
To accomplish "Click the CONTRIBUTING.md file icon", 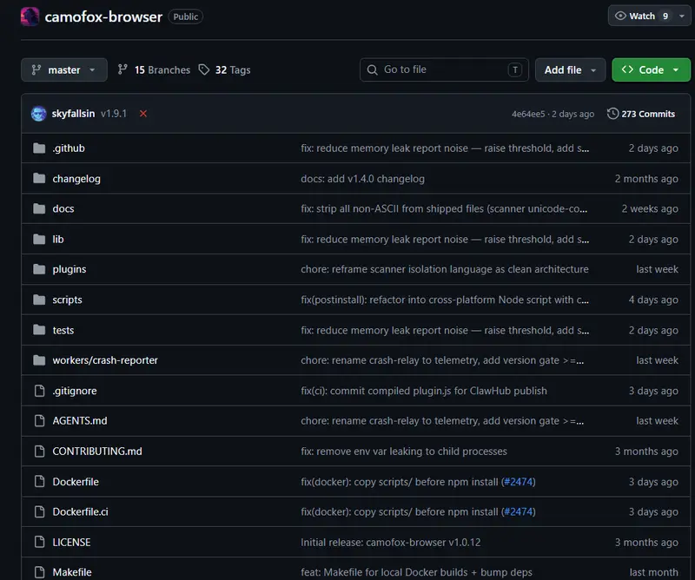I will (39, 451).
